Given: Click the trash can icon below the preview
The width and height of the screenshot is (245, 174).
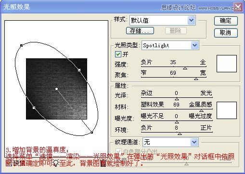Looking at the screenshot, I should click(103, 163).
